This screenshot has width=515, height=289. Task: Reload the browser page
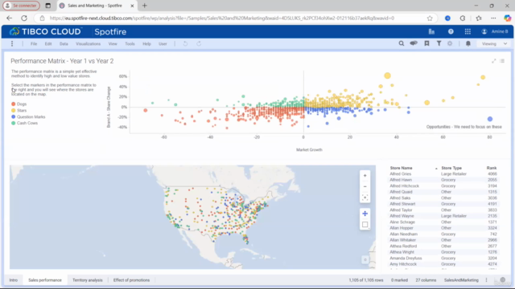24,18
